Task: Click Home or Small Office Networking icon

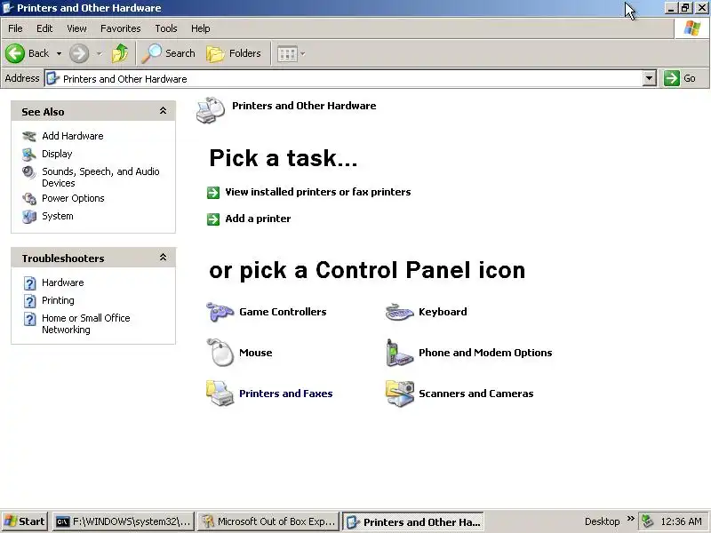Action: point(29,319)
